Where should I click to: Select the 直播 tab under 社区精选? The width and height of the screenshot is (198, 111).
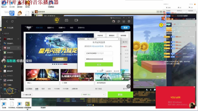37,89
